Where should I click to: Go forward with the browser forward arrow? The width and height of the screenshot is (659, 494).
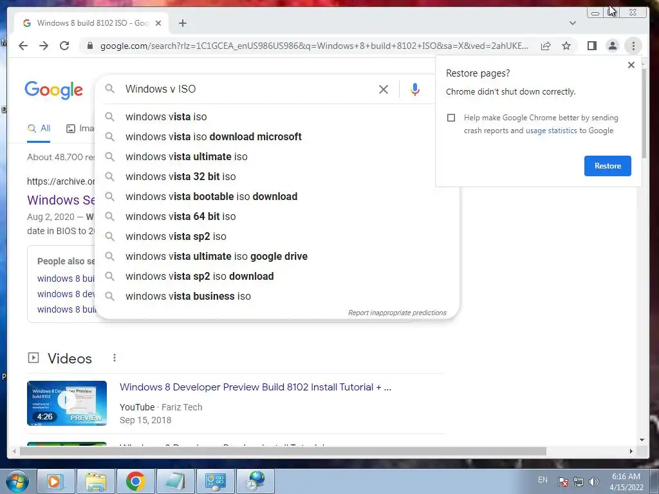[44, 46]
